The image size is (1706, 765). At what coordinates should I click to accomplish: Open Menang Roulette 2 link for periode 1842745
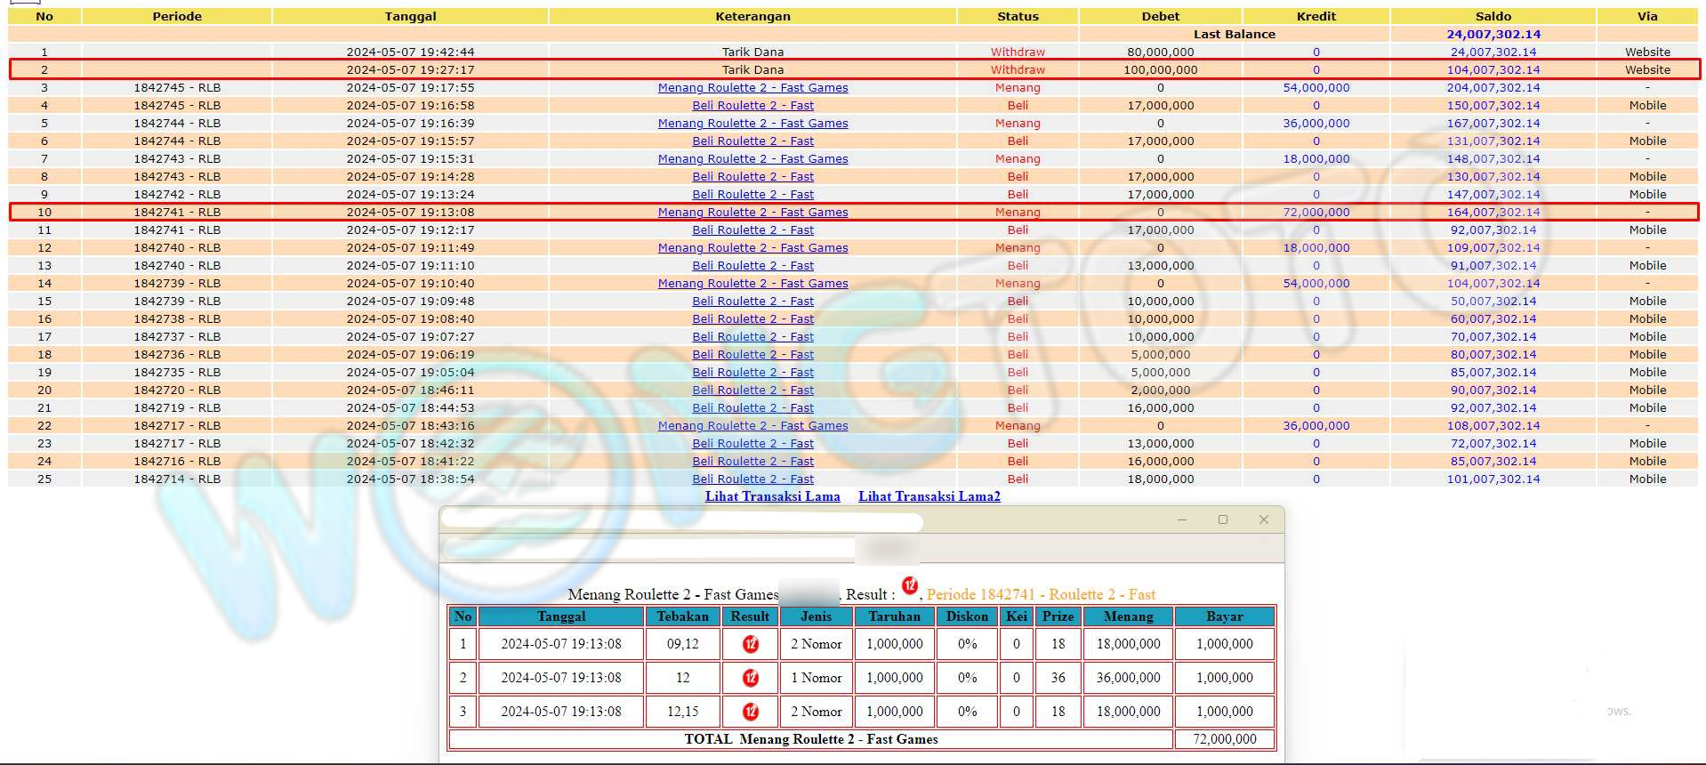[x=752, y=87]
